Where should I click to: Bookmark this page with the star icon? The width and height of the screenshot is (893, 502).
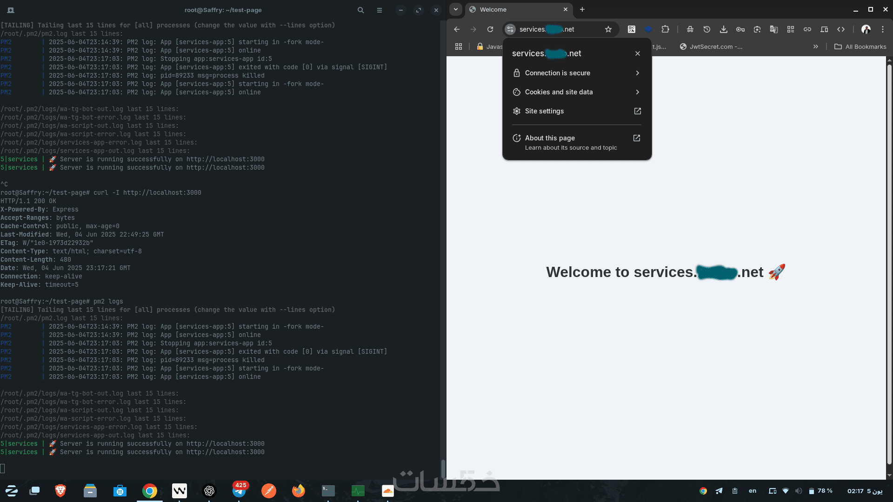[608, 29]
